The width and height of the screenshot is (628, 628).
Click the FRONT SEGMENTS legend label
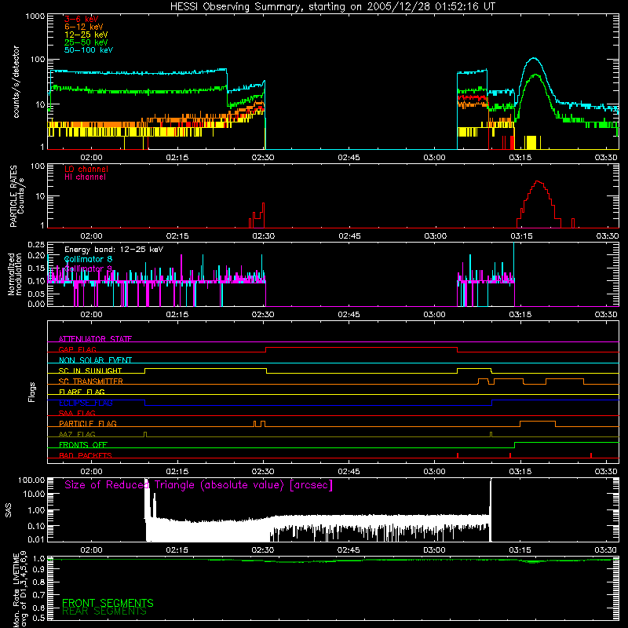coord(108,603)
